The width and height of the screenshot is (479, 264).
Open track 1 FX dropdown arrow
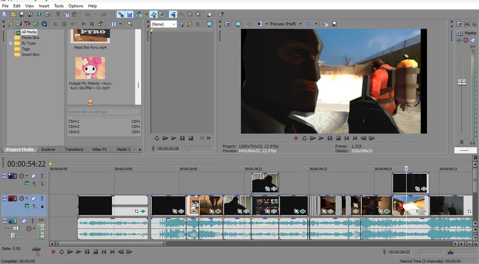(27, 176)
